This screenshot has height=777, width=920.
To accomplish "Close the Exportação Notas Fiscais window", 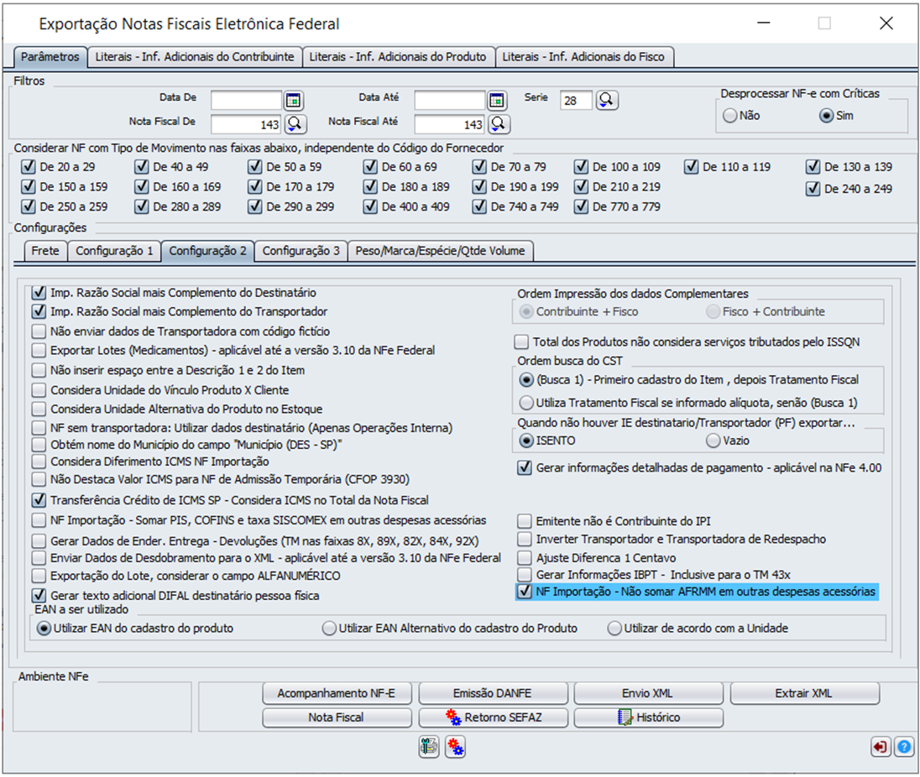I will (x=886, y=23).
